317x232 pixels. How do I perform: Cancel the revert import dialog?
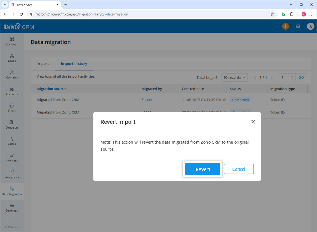point(239,169)
